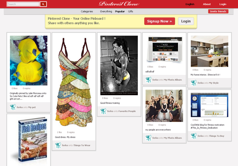This screenshot has width=238, height=166.
Task: Open the bridesmaids group photo pin
Action: [164, 106]
